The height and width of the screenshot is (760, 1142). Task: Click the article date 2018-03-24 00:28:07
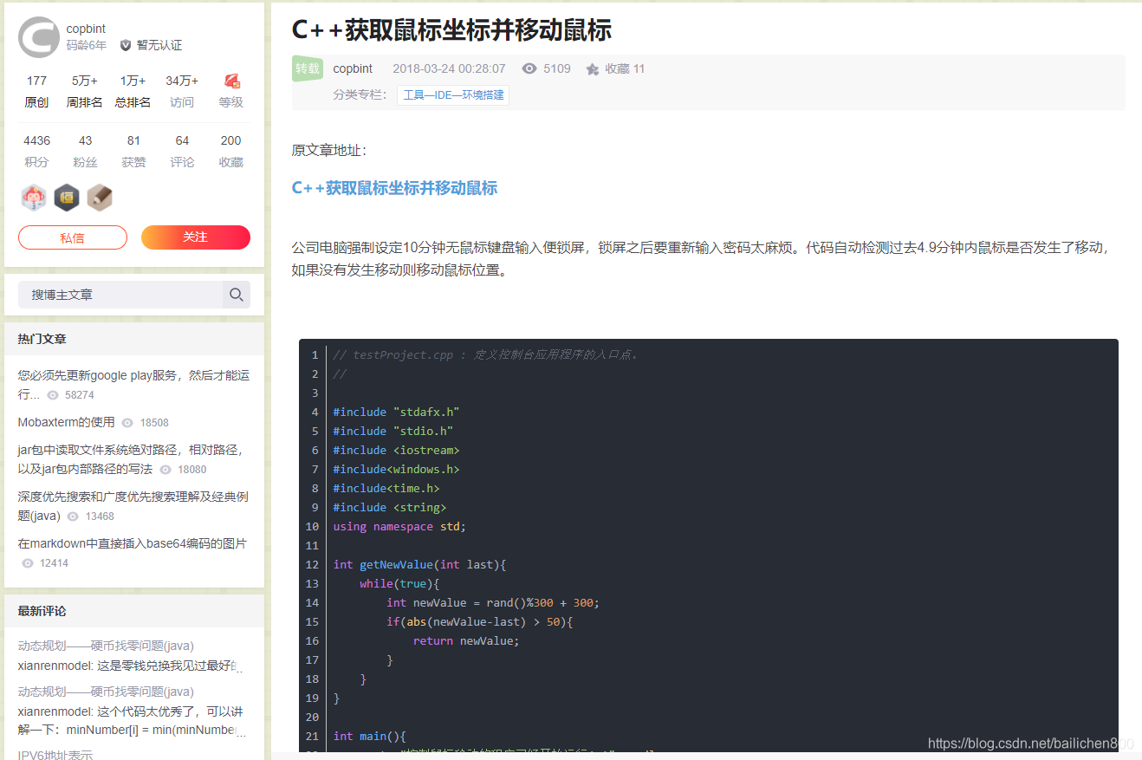pos(449,68)
